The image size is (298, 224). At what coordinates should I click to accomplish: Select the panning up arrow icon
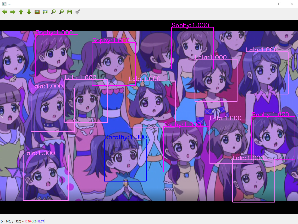(x=21, y=12)
